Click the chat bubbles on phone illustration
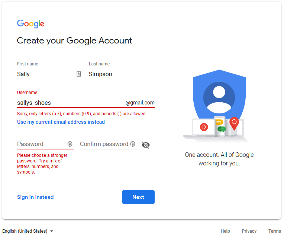Screen dimensions: 284x239 [x=220, y=126]
